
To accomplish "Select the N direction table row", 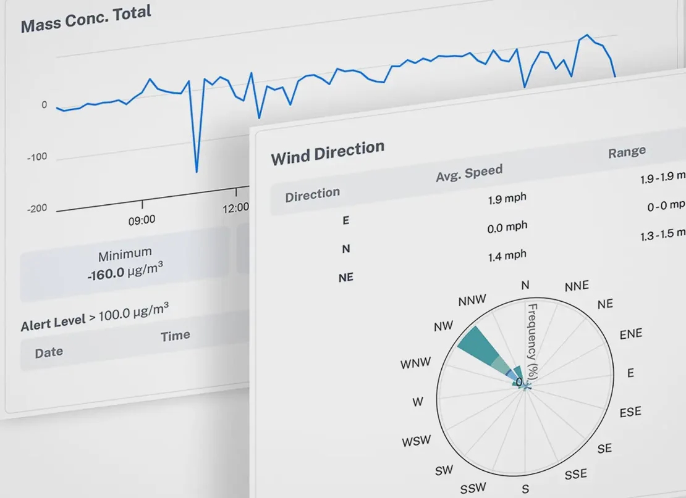I will pyautogui.click(x=347, y=249).
